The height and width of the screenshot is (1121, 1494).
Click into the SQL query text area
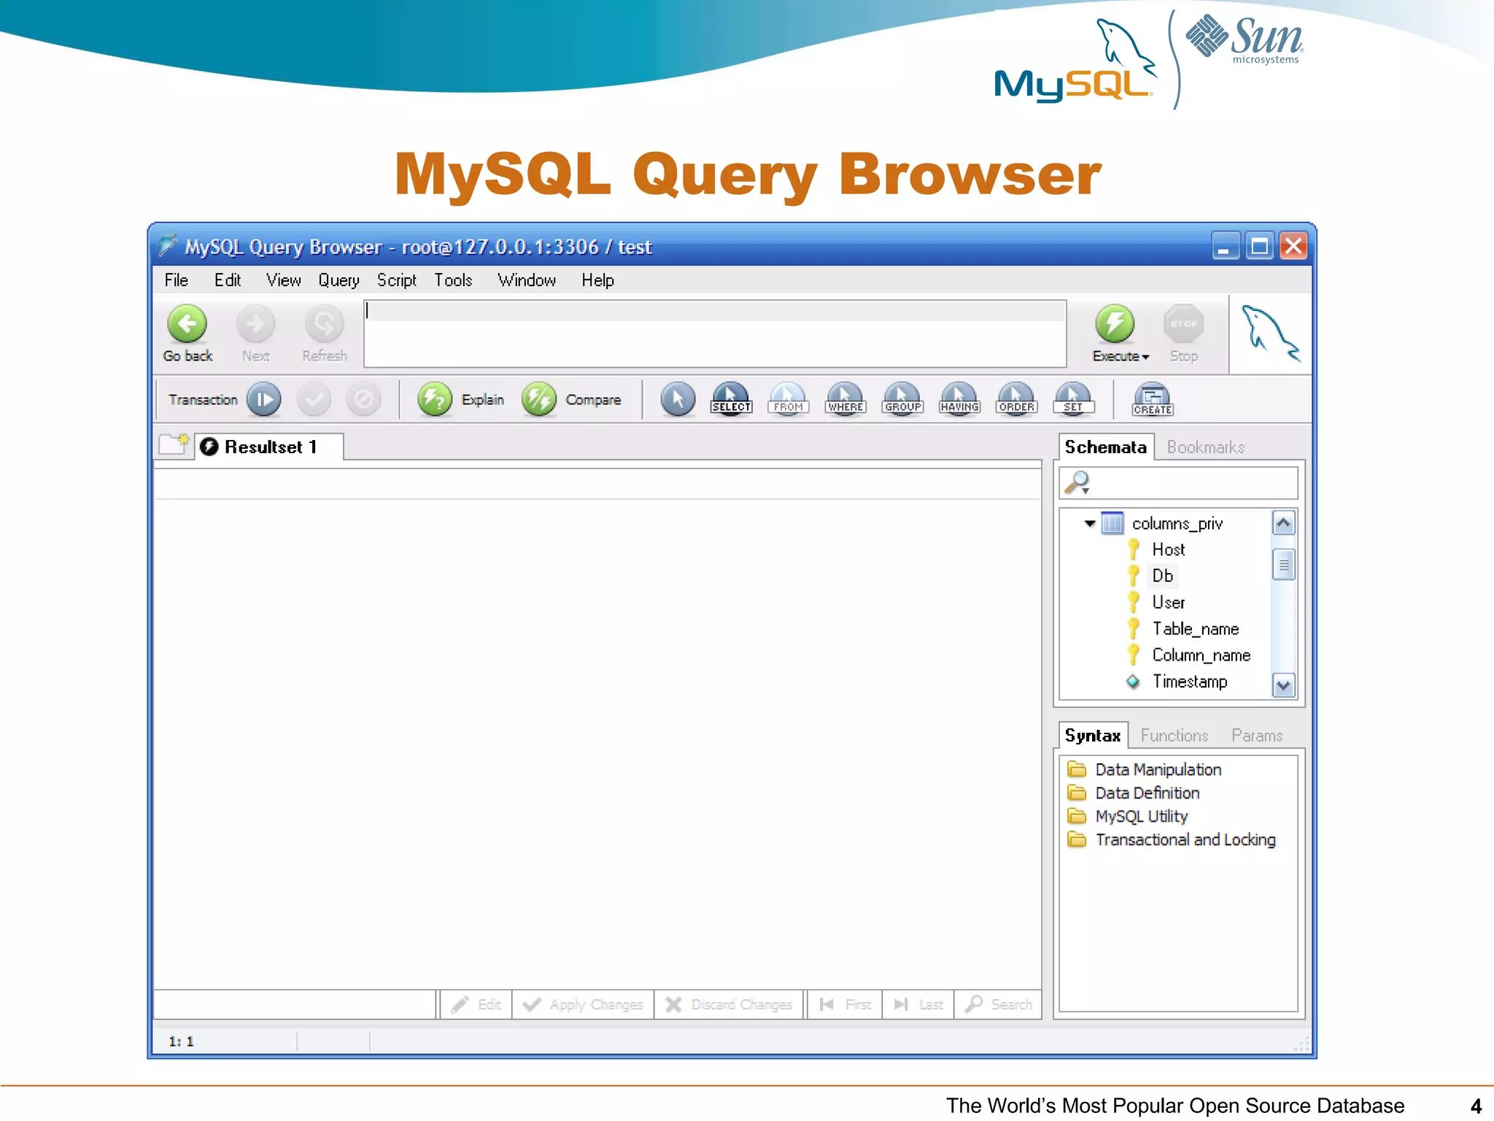[715, 334]
